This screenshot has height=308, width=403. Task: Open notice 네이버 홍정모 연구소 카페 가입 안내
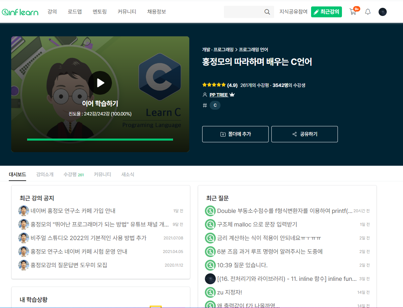(x=73, y=211)
